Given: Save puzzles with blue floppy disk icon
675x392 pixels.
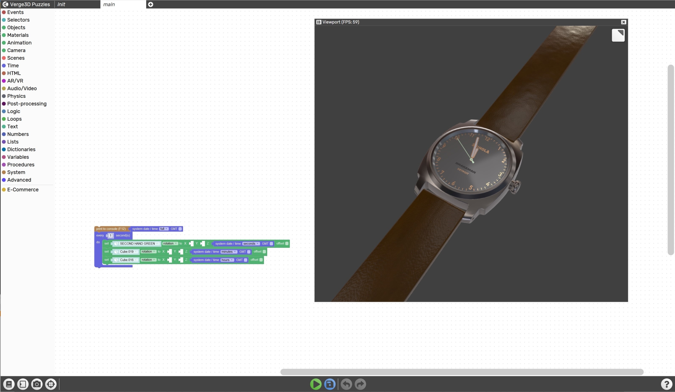Looking at the screenshot, I should point(330,384).
